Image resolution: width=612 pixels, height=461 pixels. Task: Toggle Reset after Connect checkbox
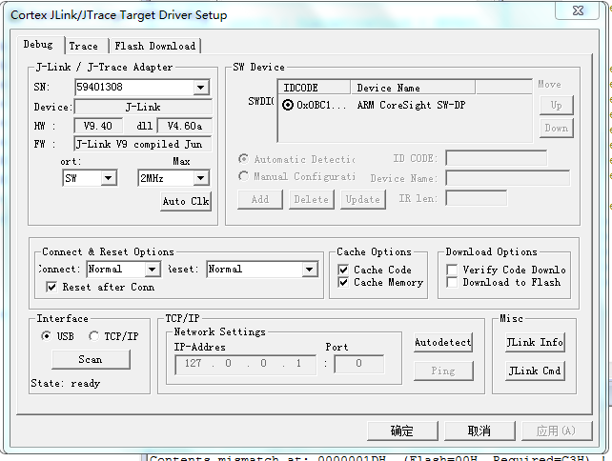tap(51, 287)
